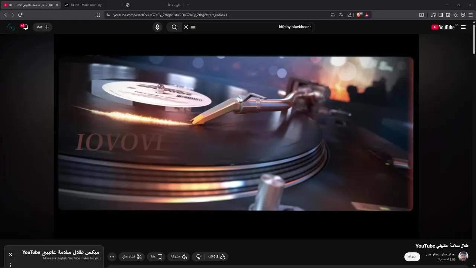Open site settings icon beside the URL
476x268 pixels.
[x=108, y=15]
